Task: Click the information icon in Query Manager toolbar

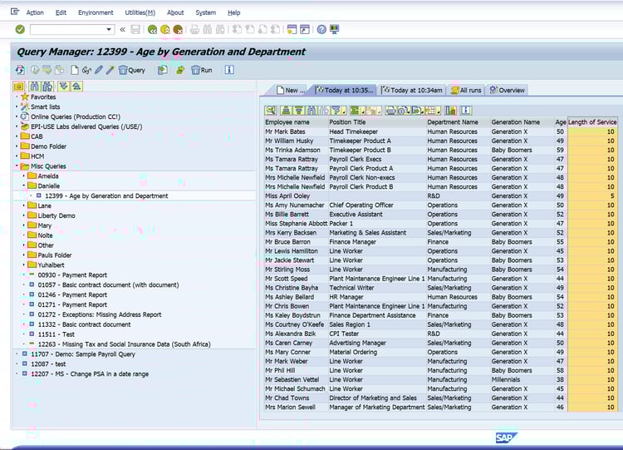Action: (x=229, y=70)
